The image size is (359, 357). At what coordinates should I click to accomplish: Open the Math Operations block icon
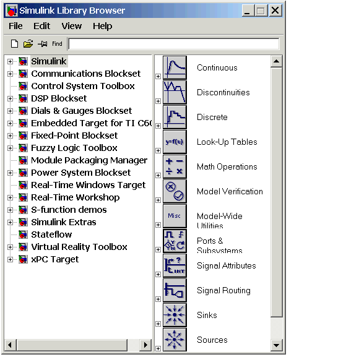[x=175, y=166]
